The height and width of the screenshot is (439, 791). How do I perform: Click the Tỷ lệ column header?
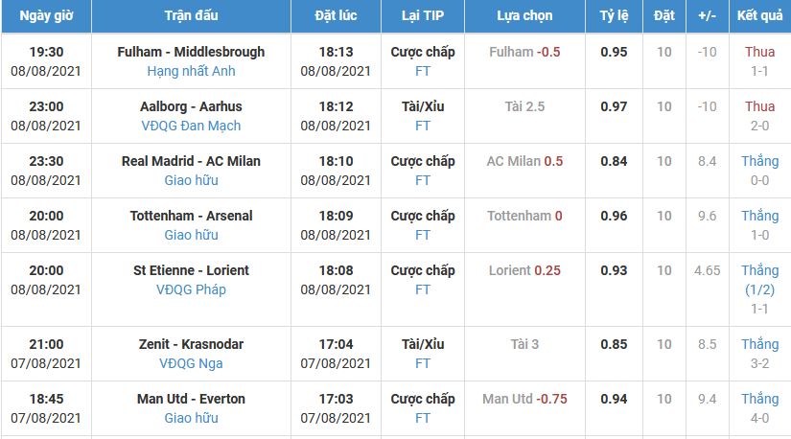(614, 17)
